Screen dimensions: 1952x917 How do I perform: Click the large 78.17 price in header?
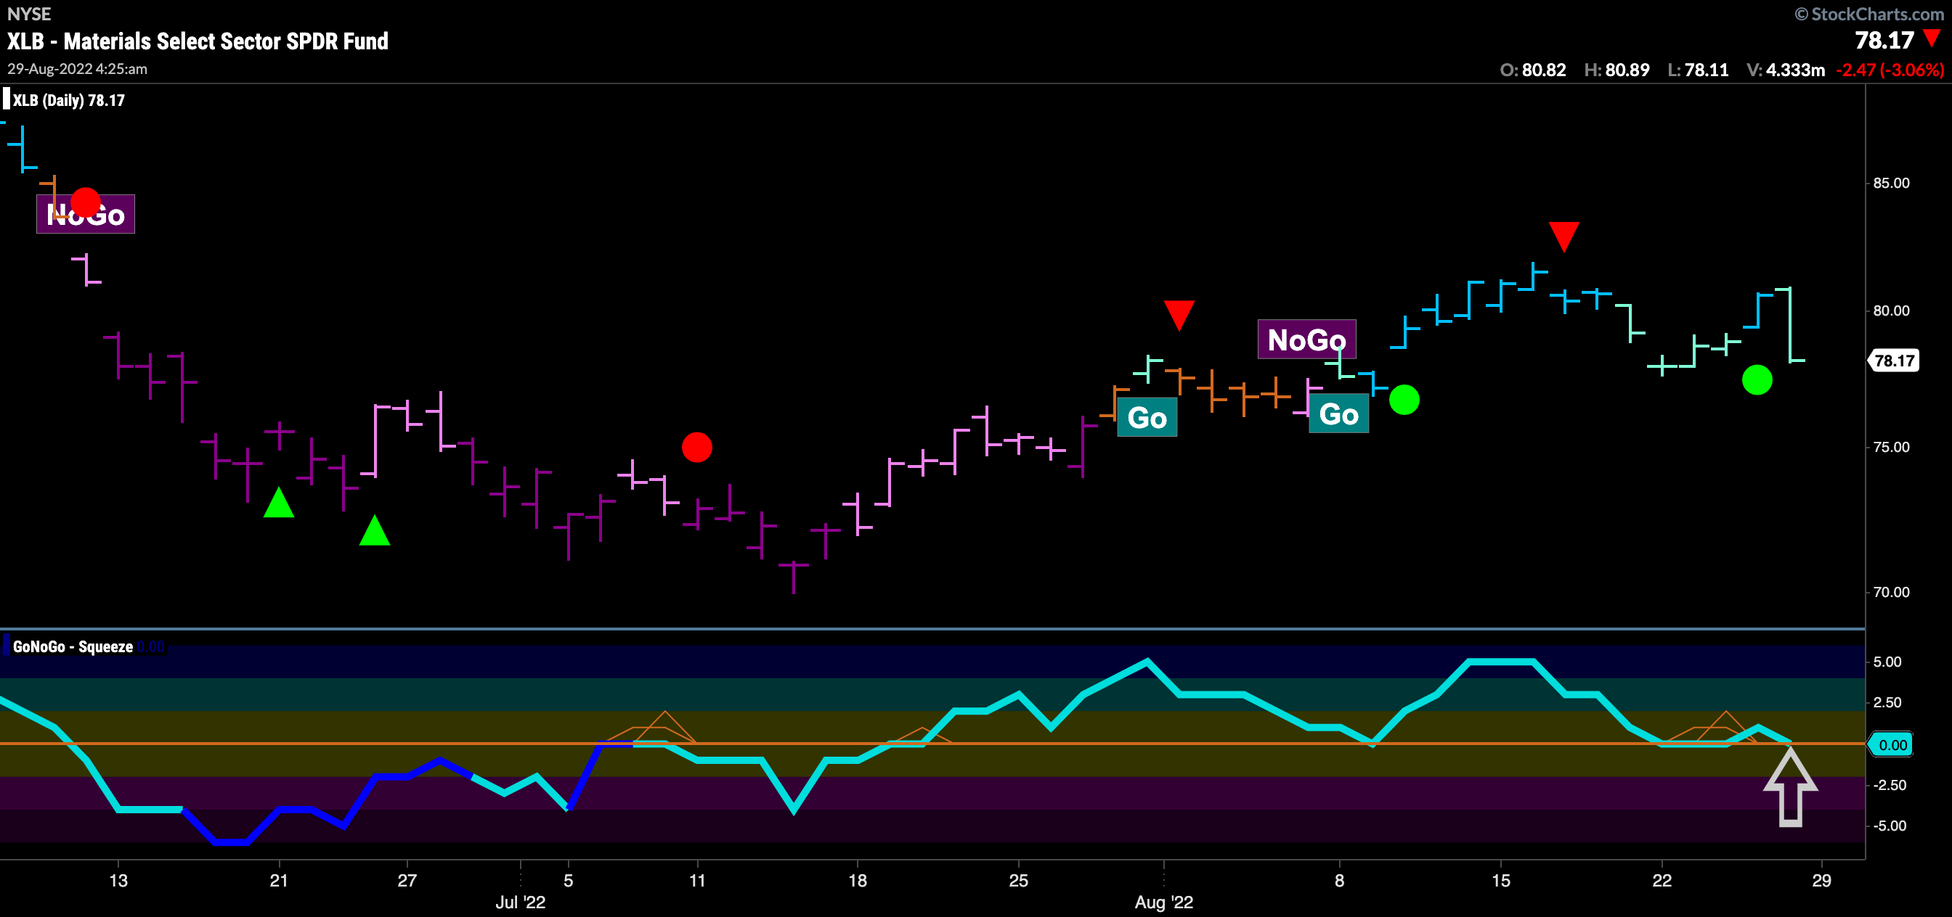click(1884, 40)
